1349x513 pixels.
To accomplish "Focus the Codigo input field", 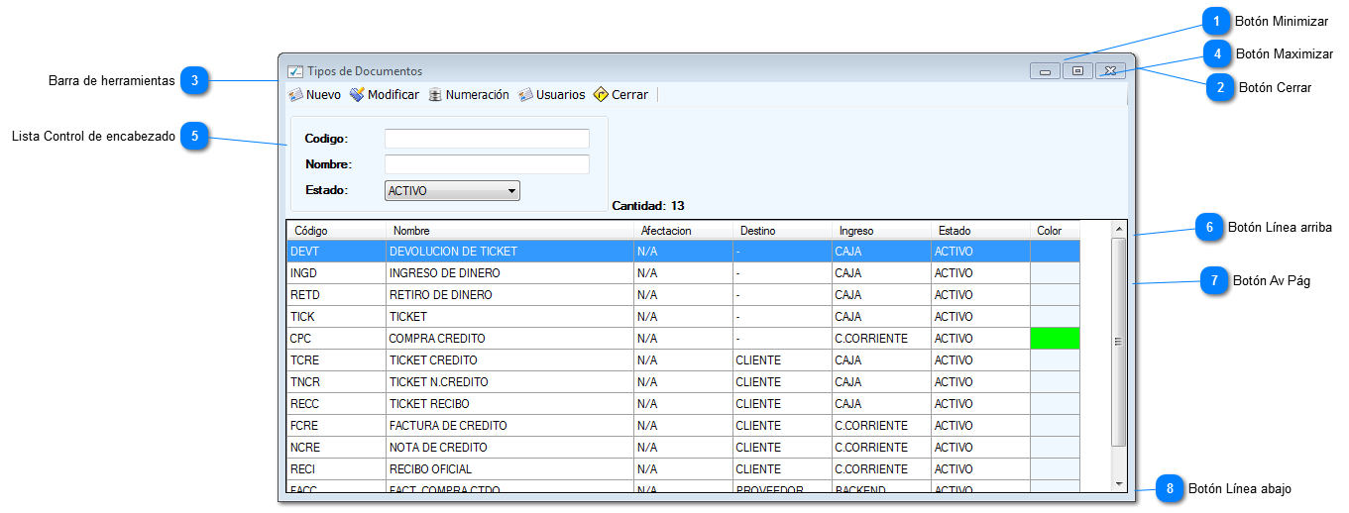I will (x=487, y=139).
